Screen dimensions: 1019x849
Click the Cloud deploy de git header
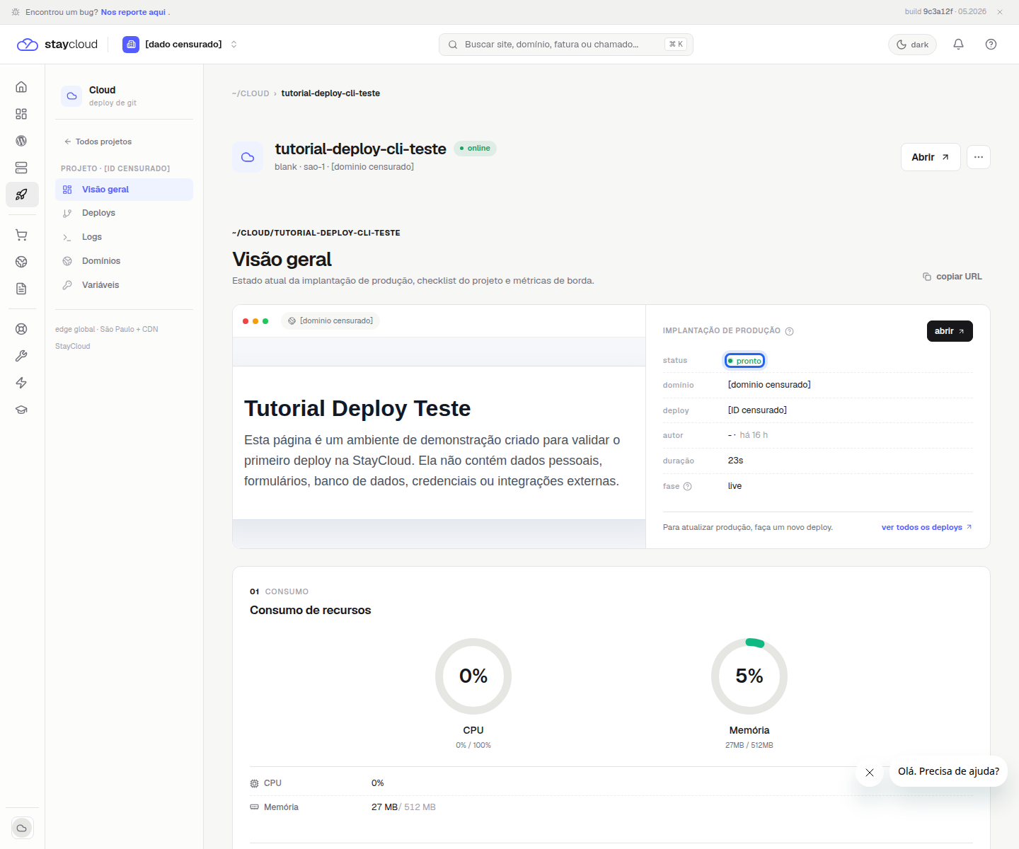click(124, 96)
